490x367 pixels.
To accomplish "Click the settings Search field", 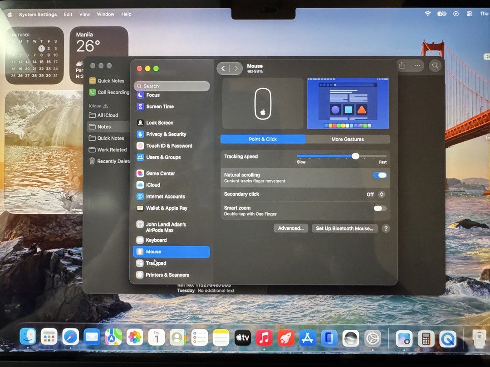I will (x=172, y=86).
